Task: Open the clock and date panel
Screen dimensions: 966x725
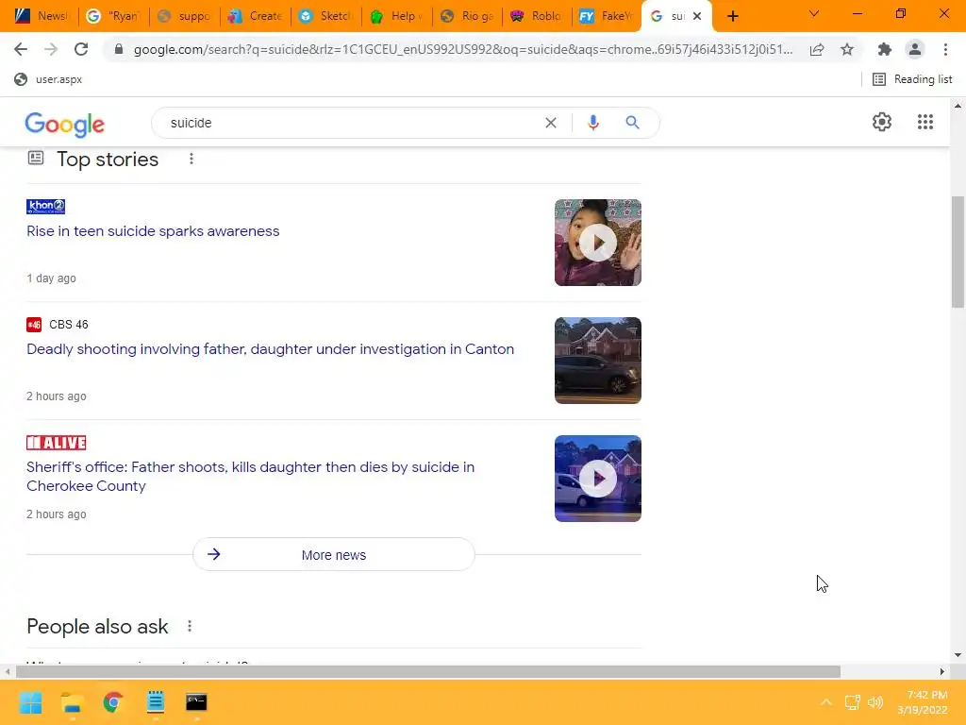Action: 923,702
